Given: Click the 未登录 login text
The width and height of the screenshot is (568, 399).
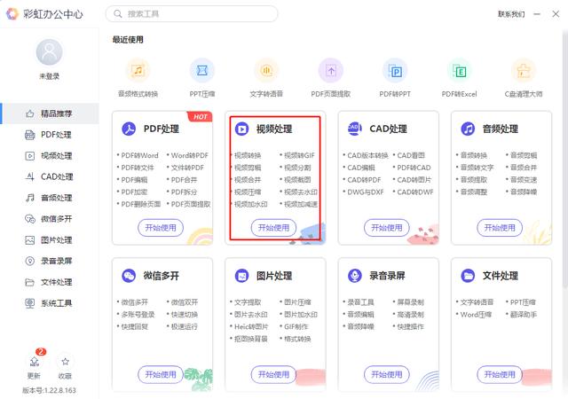Looking at the screenshot, I should coord(50,76).
